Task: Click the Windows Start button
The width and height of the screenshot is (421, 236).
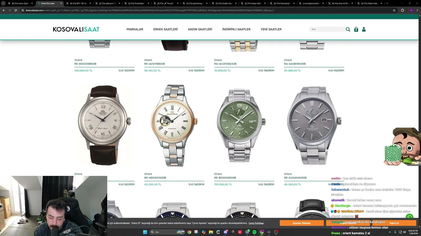Action: point(145,232)
